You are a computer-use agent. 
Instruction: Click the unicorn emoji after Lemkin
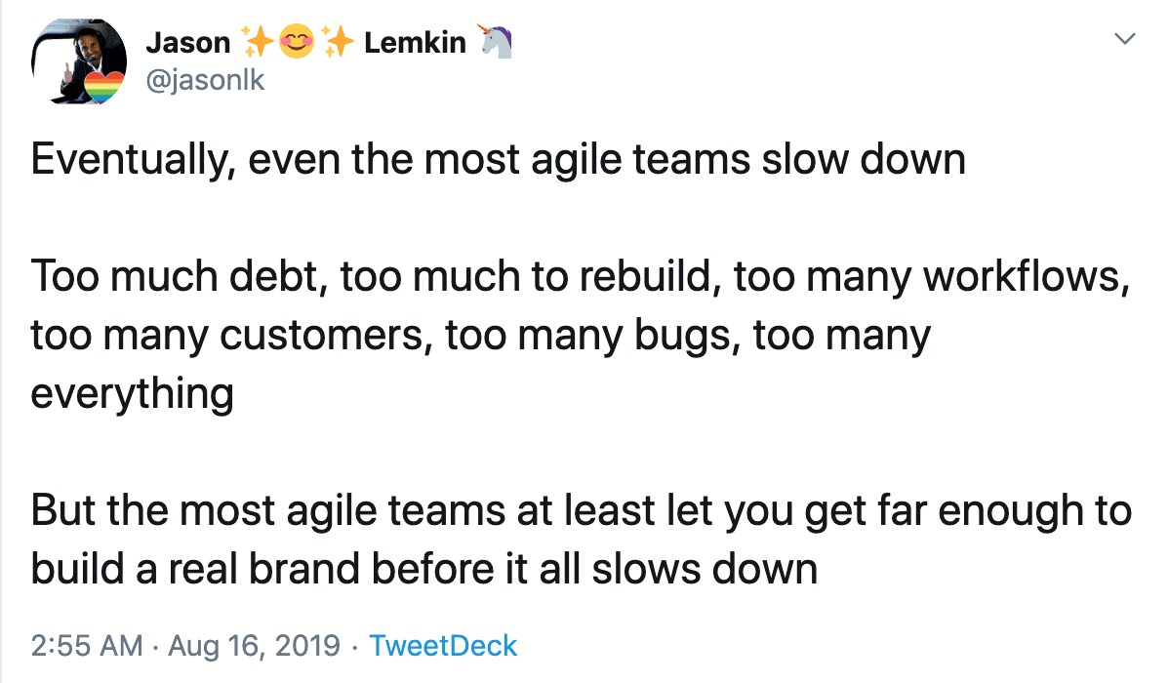coord(494,42)
